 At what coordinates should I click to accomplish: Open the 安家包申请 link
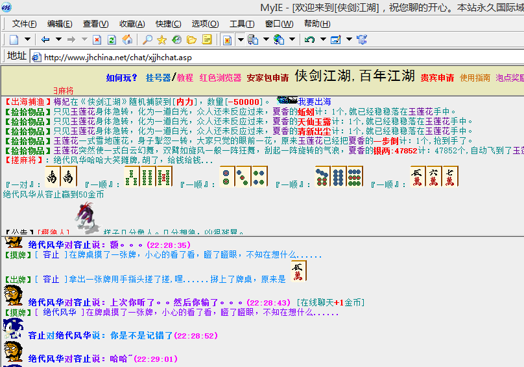268,78
